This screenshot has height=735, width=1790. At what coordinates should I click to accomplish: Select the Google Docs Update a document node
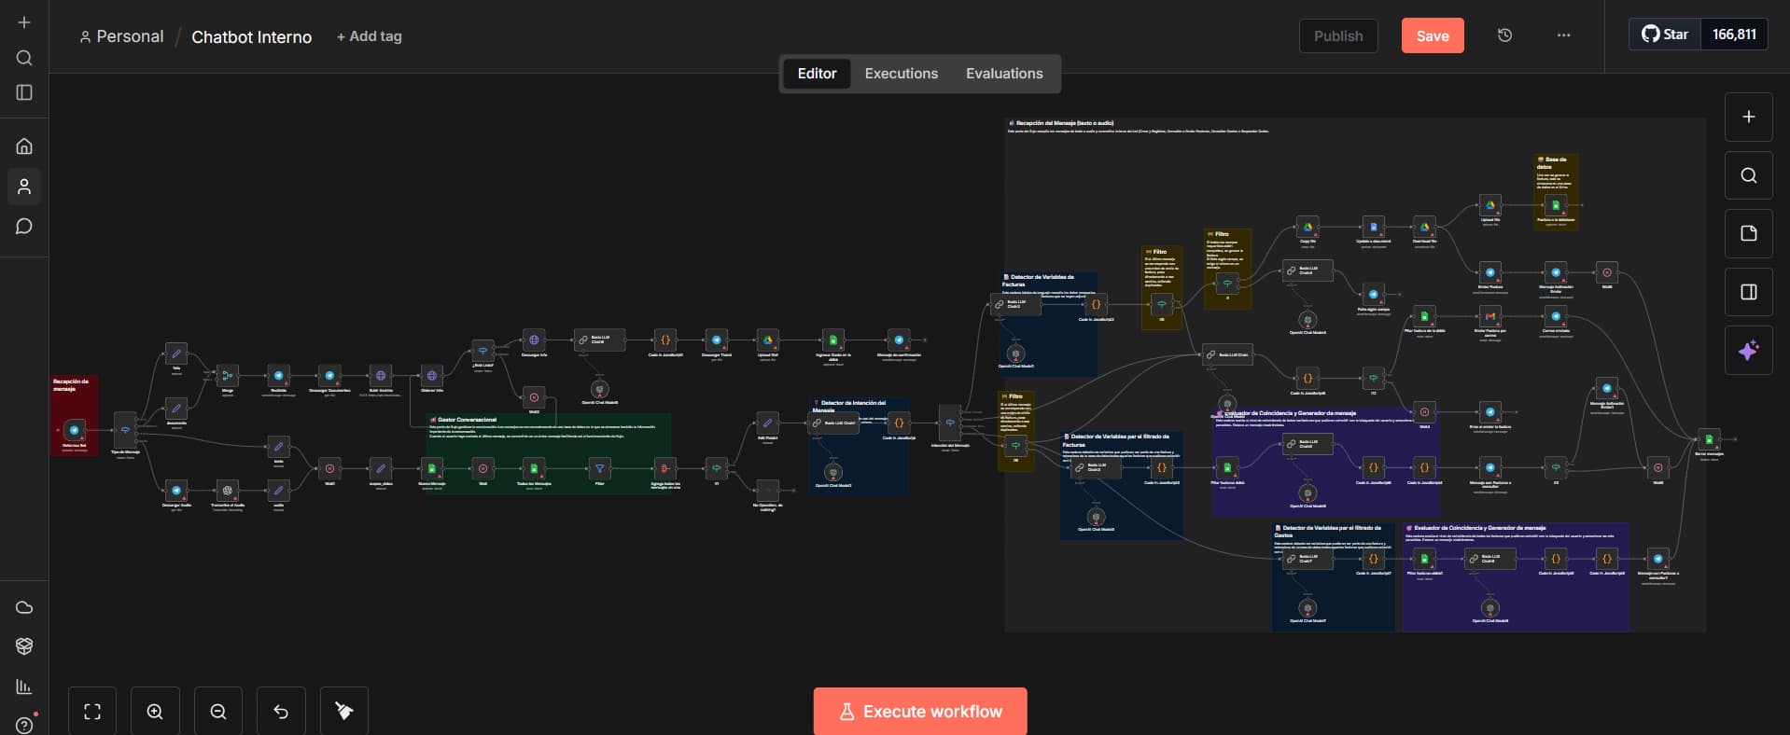pyautogui.click(x=1373, y=227)
